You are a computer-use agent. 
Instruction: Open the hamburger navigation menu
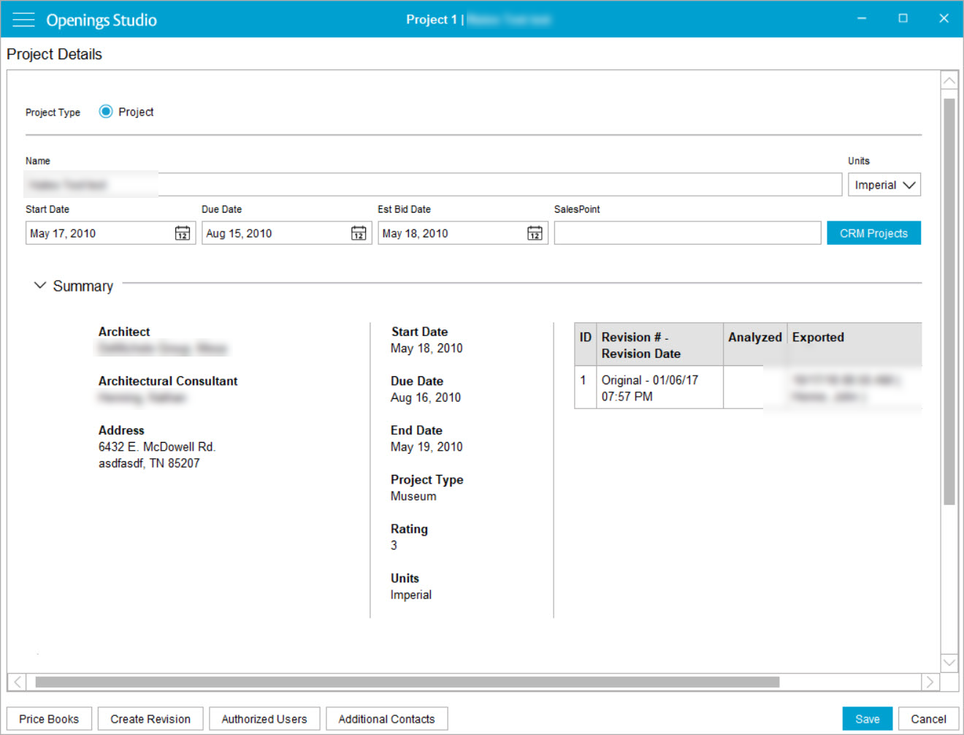tap(24, 20)
